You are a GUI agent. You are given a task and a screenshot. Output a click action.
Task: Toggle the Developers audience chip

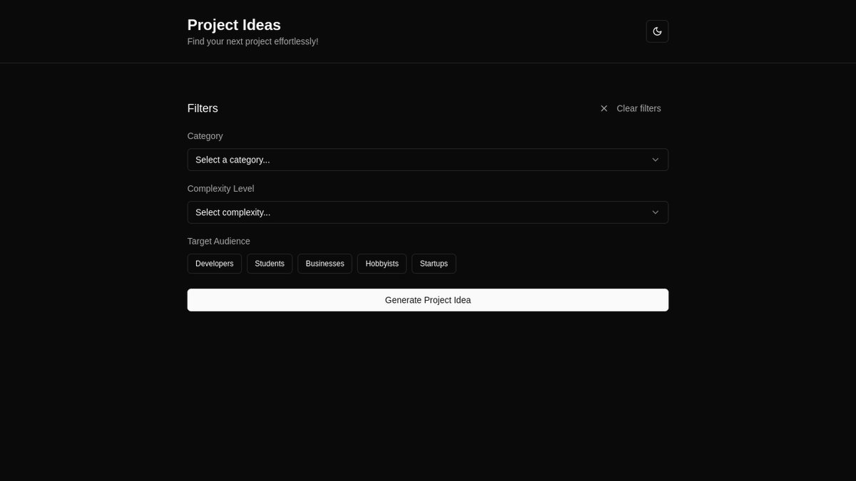click(x=214, y=264)
